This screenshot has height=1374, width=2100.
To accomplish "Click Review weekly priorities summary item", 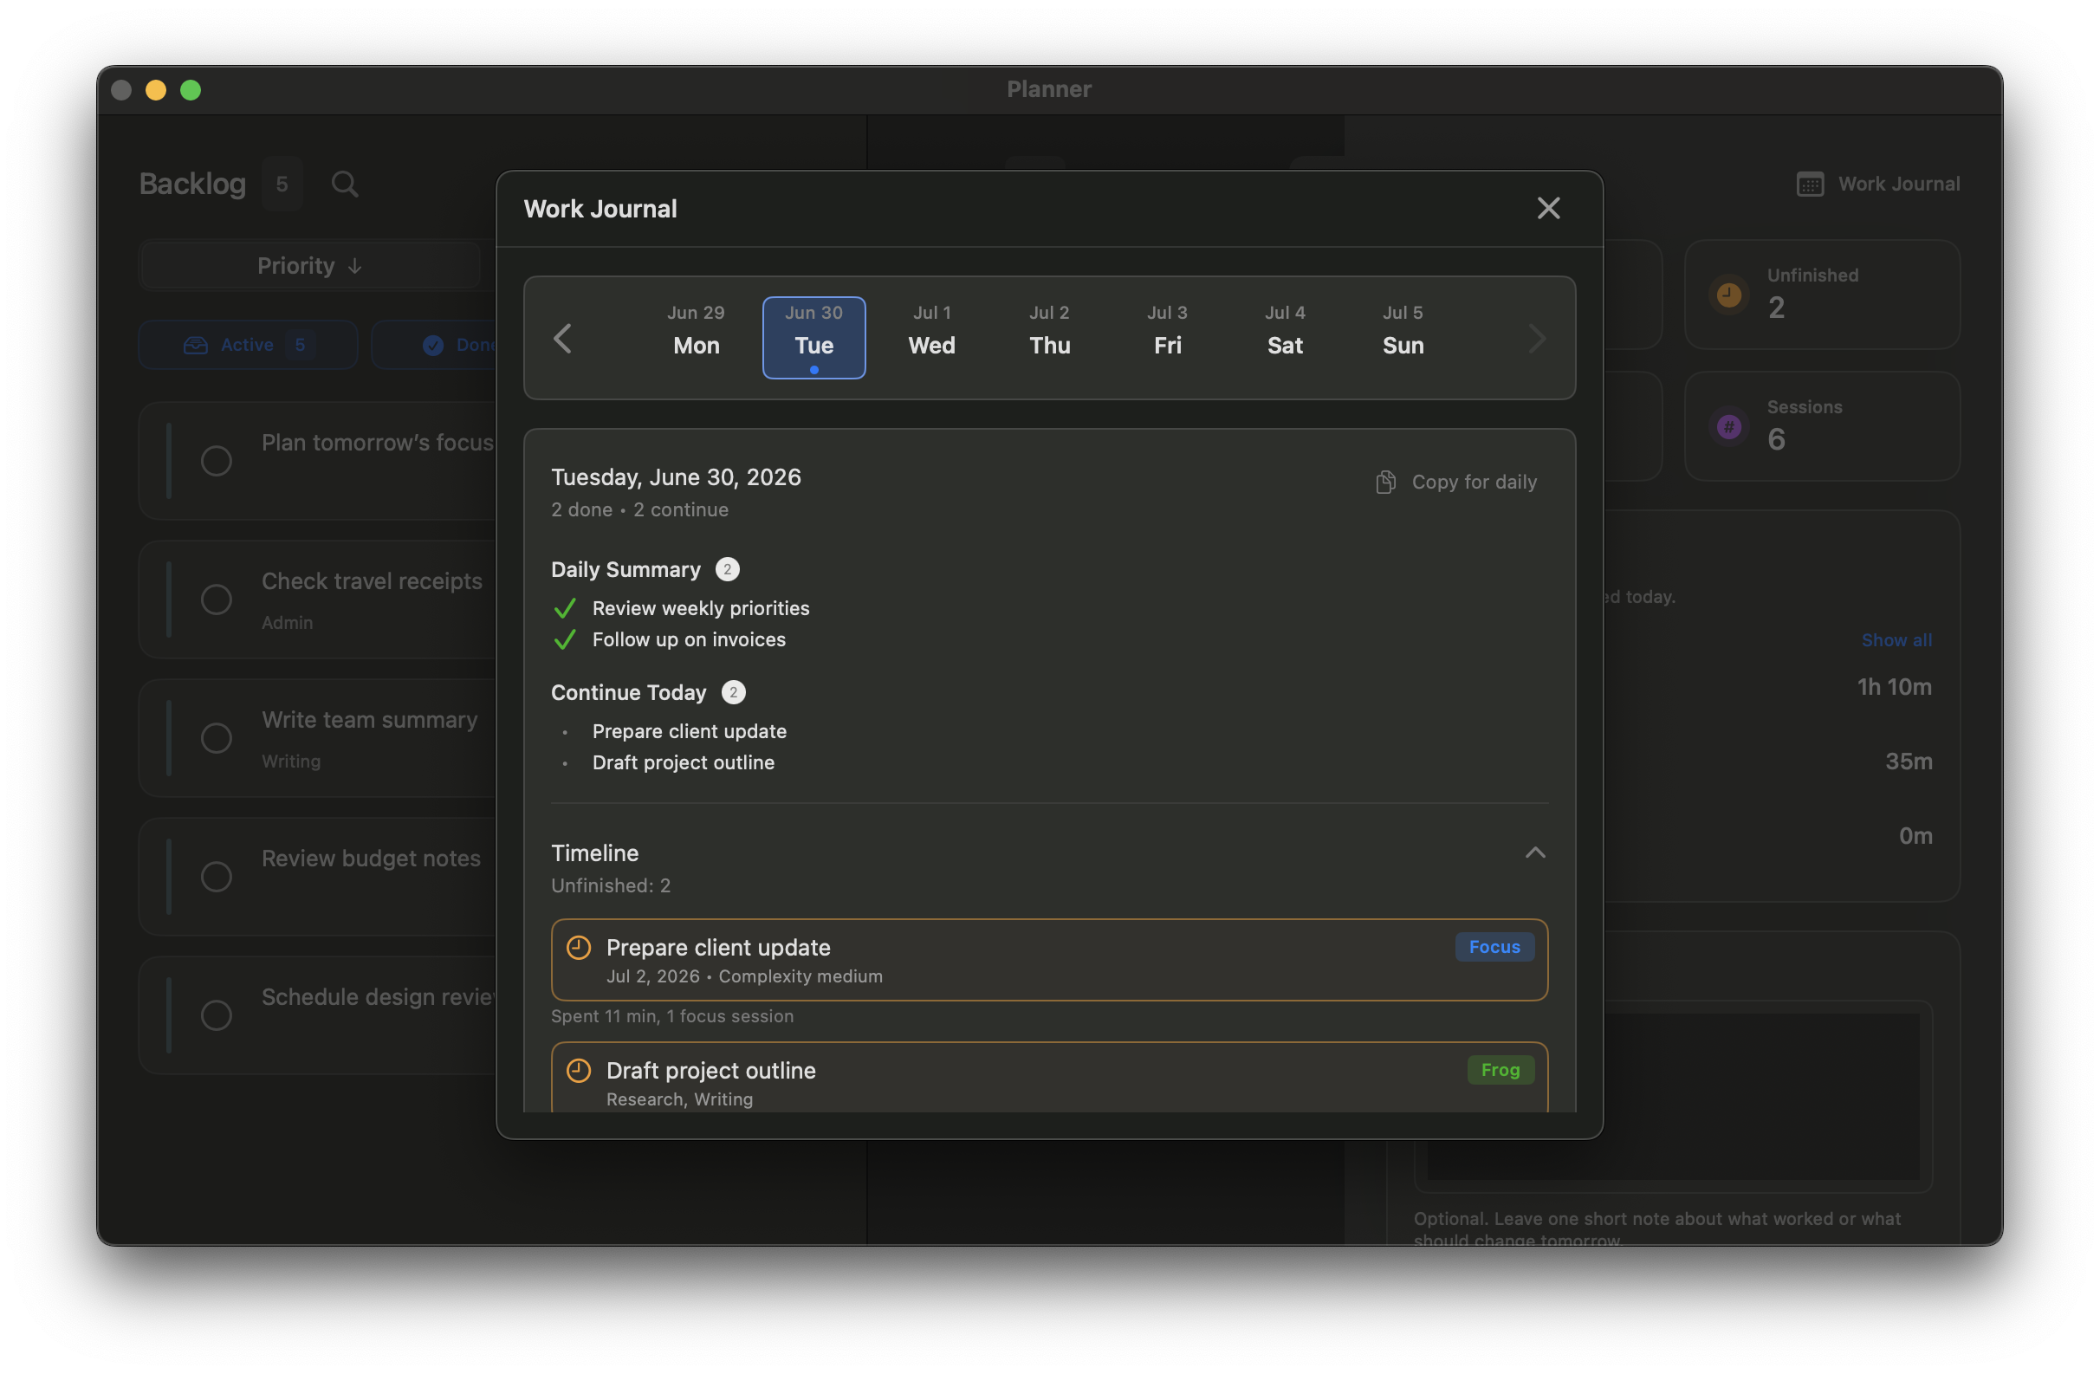I will tap(701, 608).
